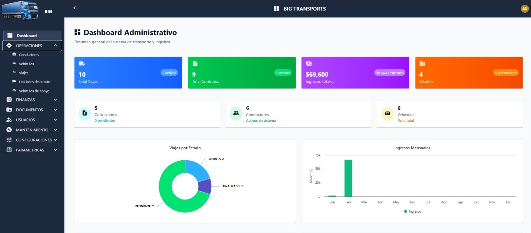Collapse the OPERACIONES menu section
Screen dimensions: 531x233
click(55, 46)
